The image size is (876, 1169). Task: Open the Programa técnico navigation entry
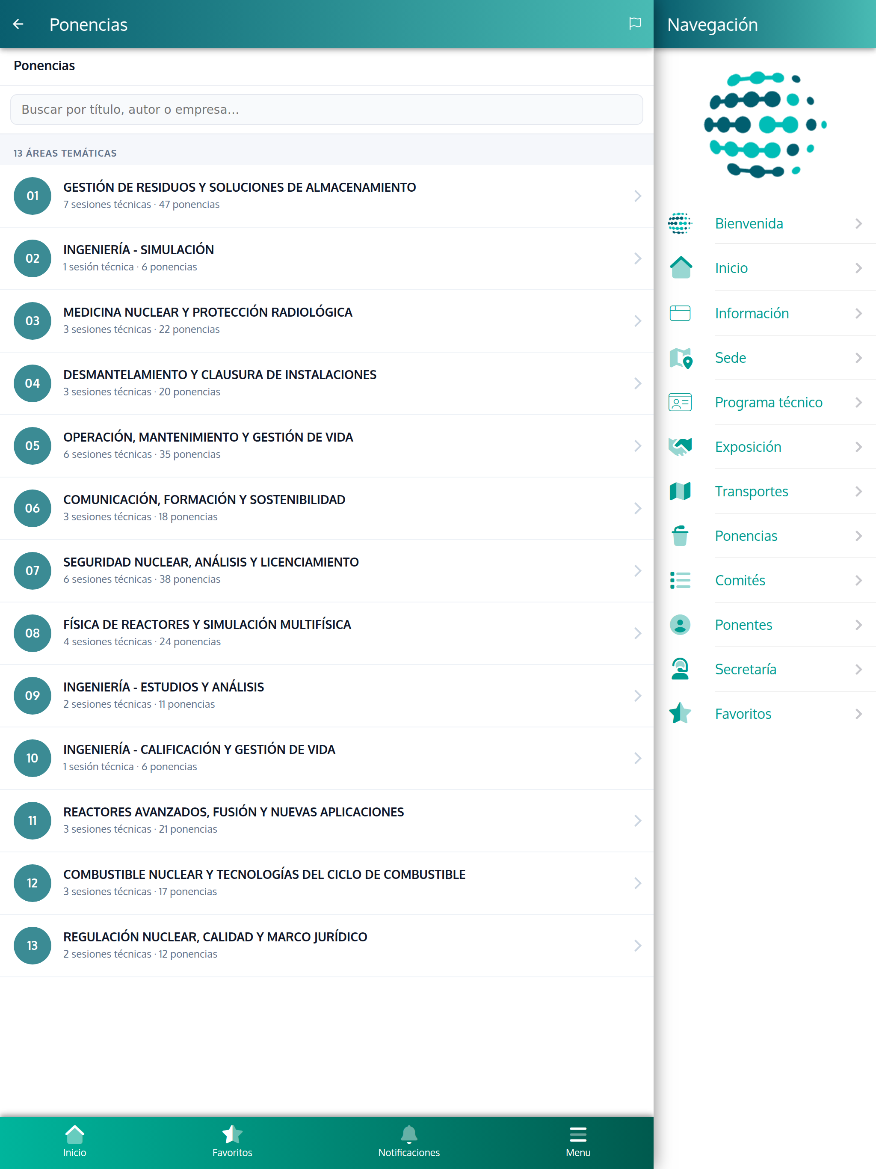point(765,402)
